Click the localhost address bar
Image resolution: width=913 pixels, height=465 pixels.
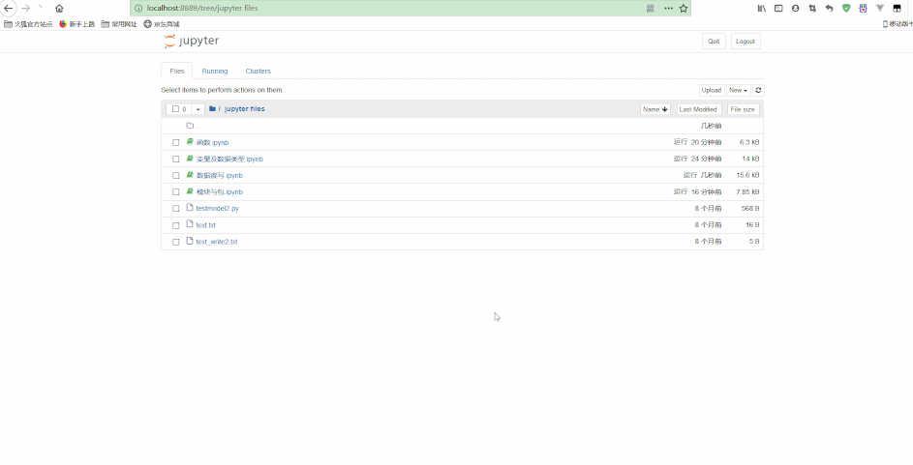click(x=387, y=8)
